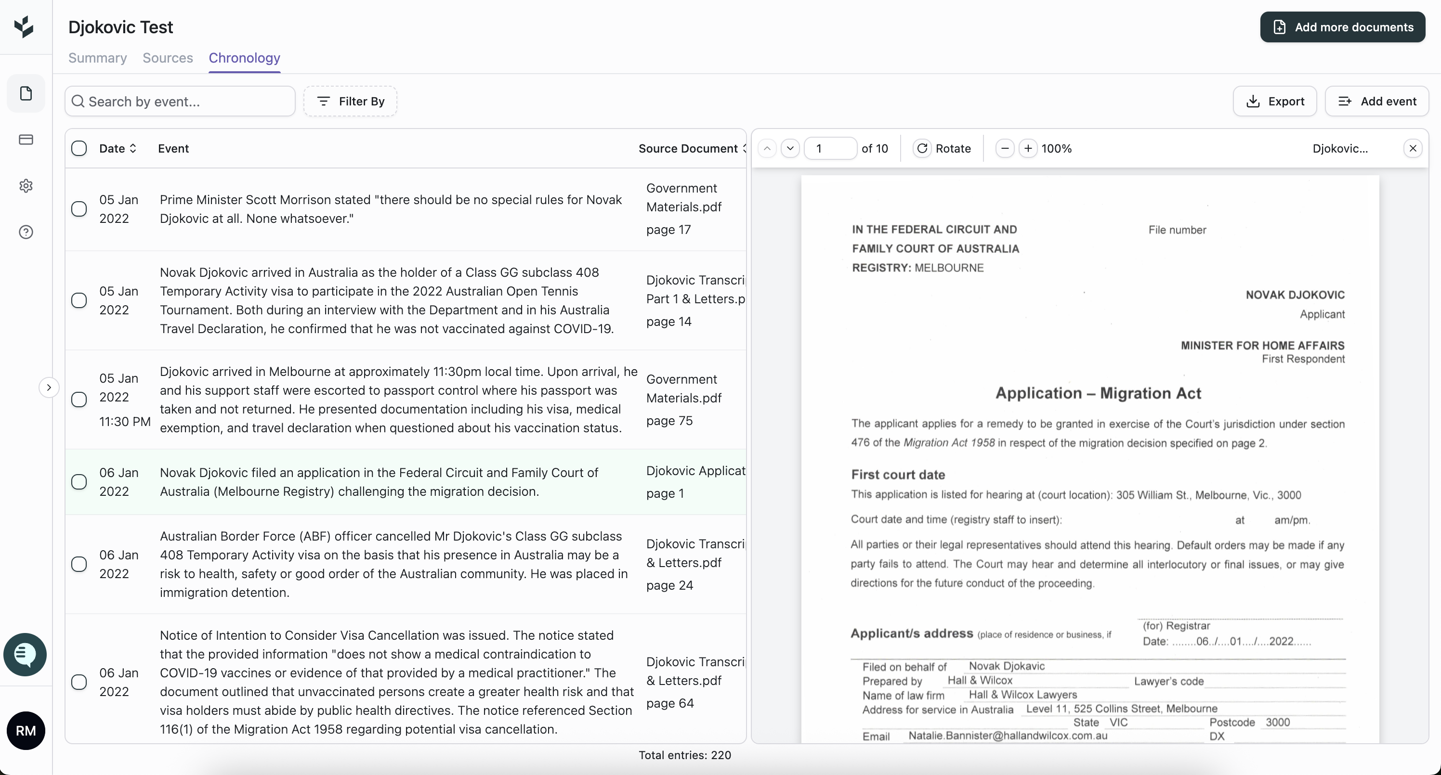Expand the collapsed sidebar chevron

(49, 387)
